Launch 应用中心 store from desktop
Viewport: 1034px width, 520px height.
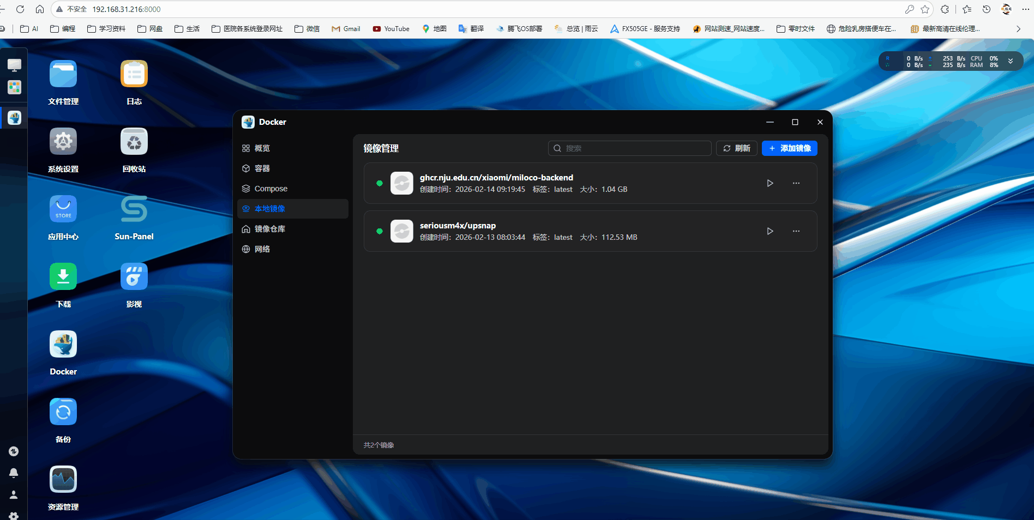[x=63, y=209]
